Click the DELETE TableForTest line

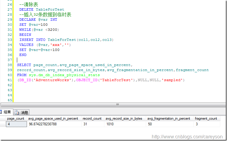(x=42, y=9)
